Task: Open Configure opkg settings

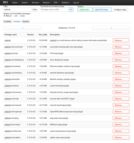Action: pyautogui.click(x=120, y=10)
